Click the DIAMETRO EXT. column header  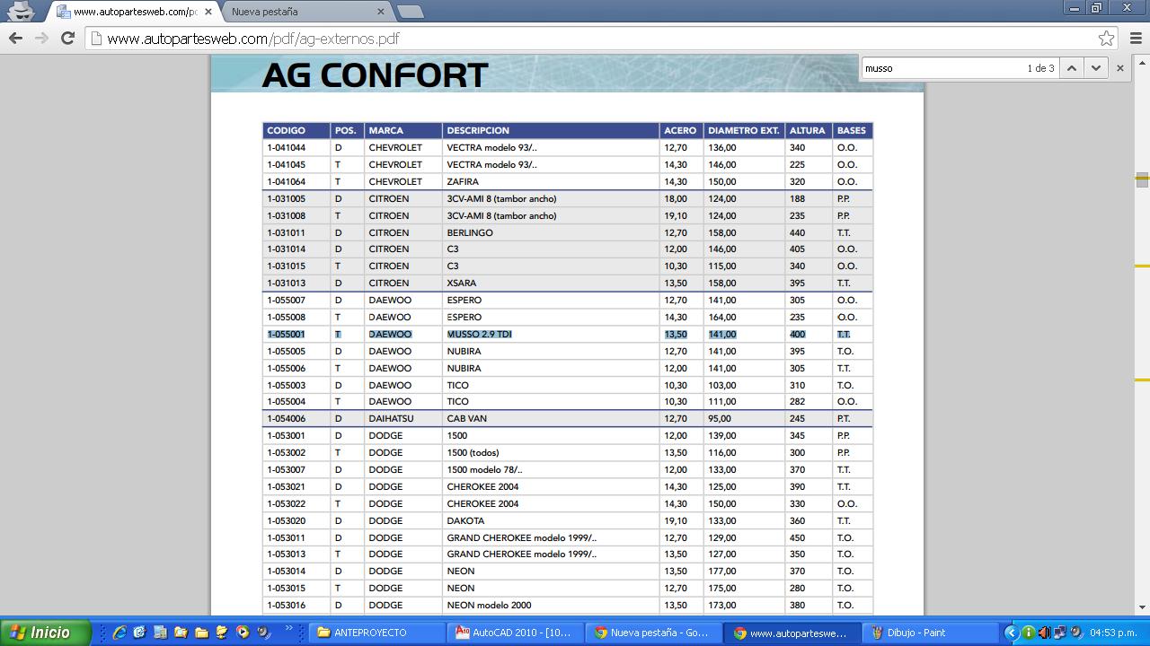[x=743, y=131]
